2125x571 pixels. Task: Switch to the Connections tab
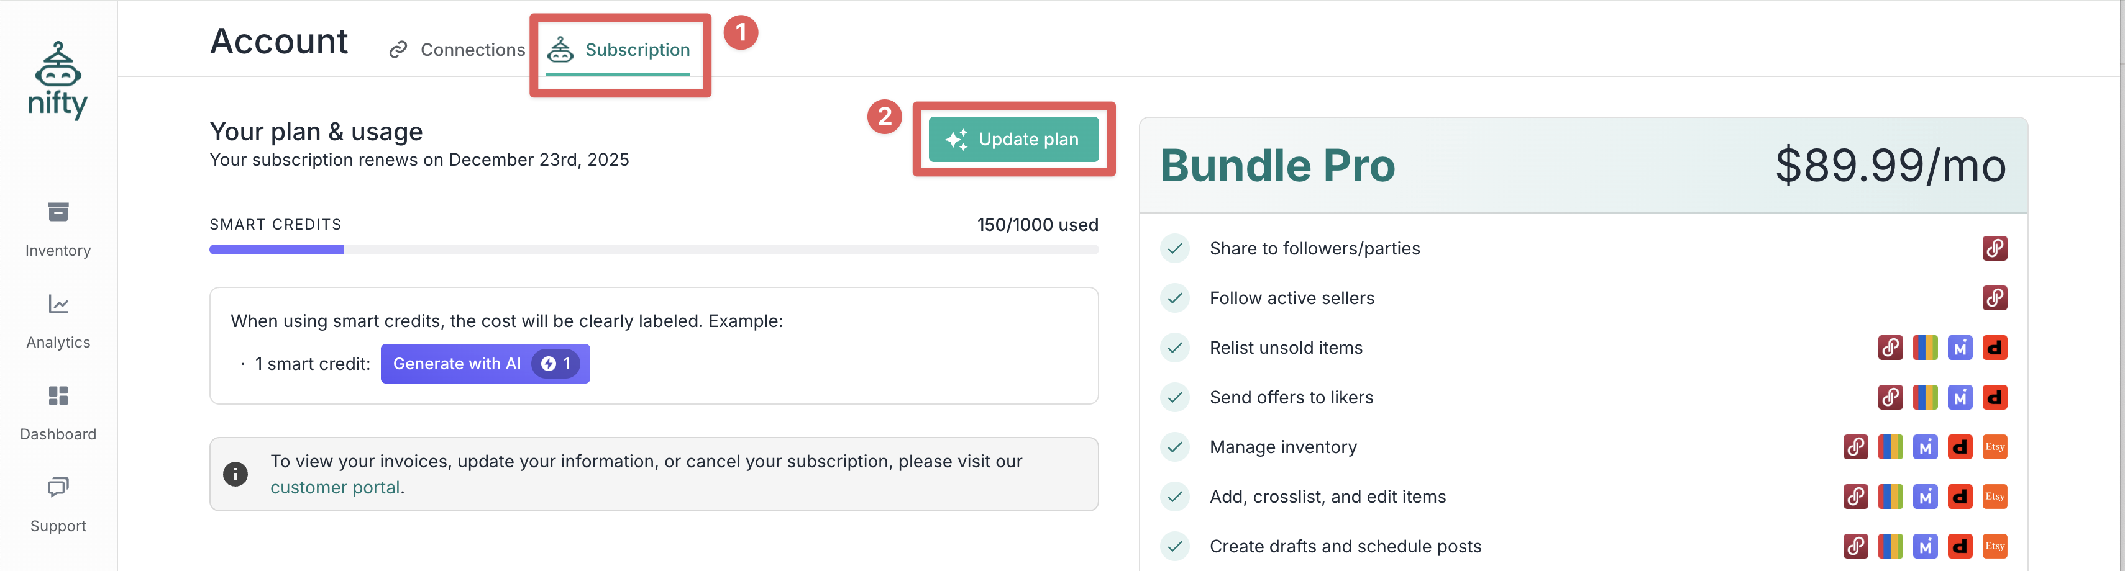pyautogui.click(x=457, y=50)
